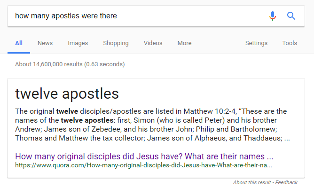Expand the search Tools options
This screenshot has height=188, width=314.
290,43
